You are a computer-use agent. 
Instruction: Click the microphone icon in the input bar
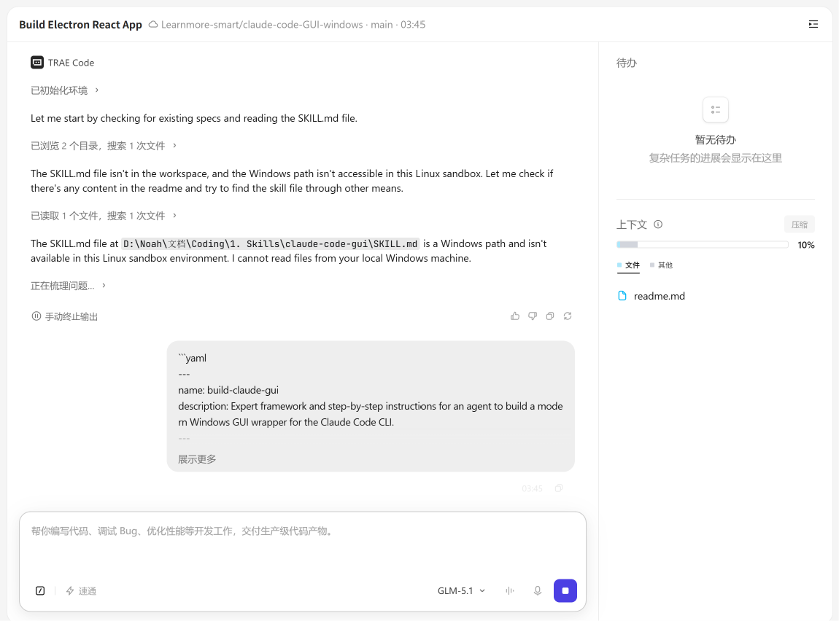[x=537, y=590]
